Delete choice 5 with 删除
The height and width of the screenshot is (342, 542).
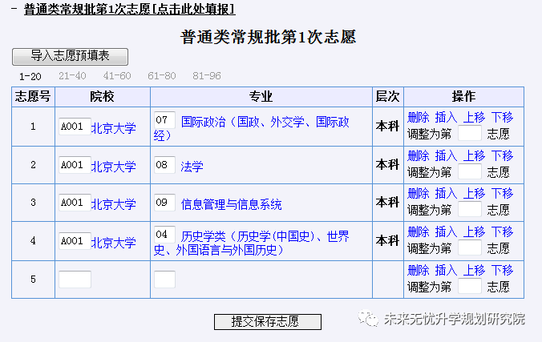pyautogui.click(x=419, y=270)
